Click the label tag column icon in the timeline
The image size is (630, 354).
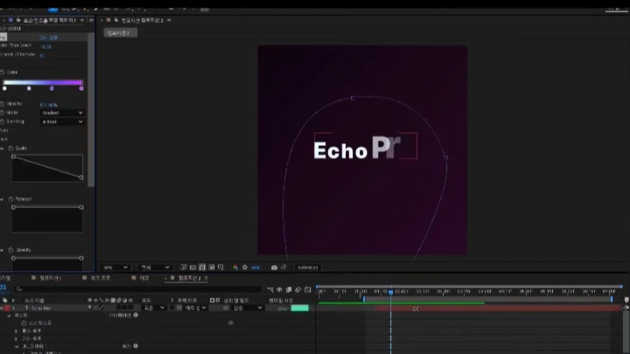[5, 300]
